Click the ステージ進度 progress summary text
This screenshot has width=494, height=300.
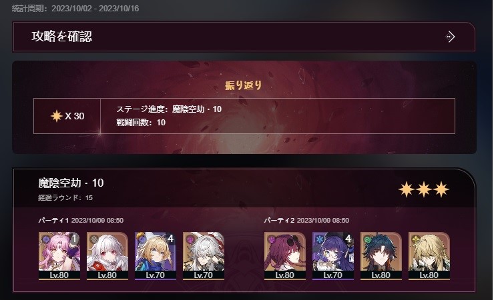click(169, 109)
